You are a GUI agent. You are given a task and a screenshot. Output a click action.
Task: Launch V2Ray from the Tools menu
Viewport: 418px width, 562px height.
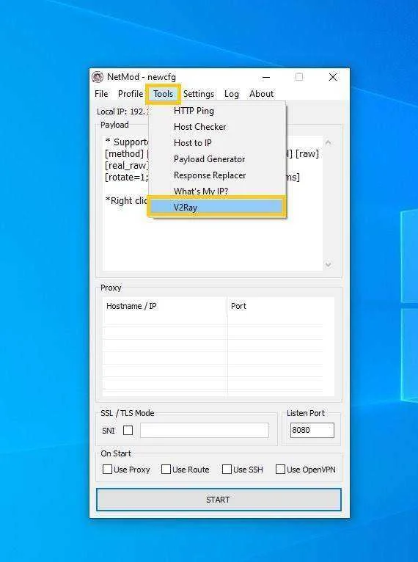(x=217, y=207)
